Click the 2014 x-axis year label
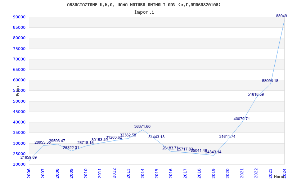 click(x=143, y=174)
